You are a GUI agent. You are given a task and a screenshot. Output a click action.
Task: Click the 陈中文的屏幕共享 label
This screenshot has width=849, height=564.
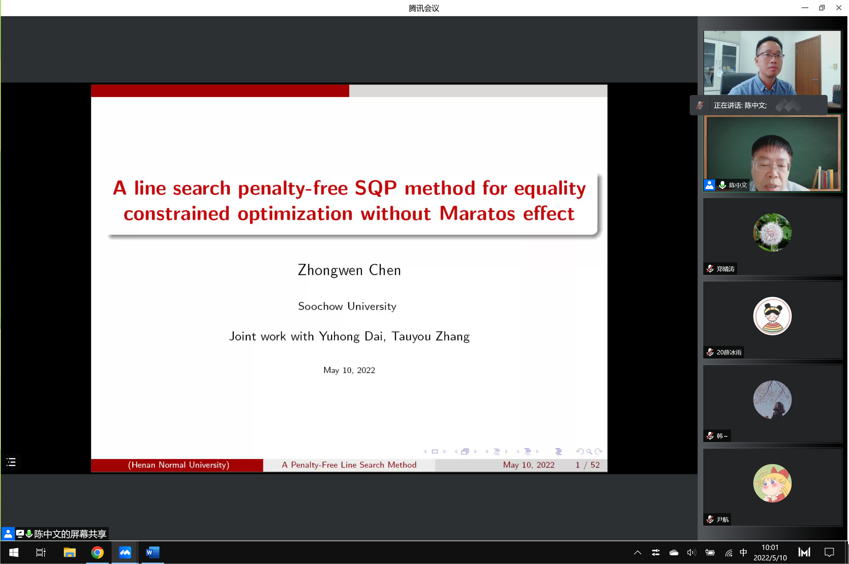click(x=70, y=534)
